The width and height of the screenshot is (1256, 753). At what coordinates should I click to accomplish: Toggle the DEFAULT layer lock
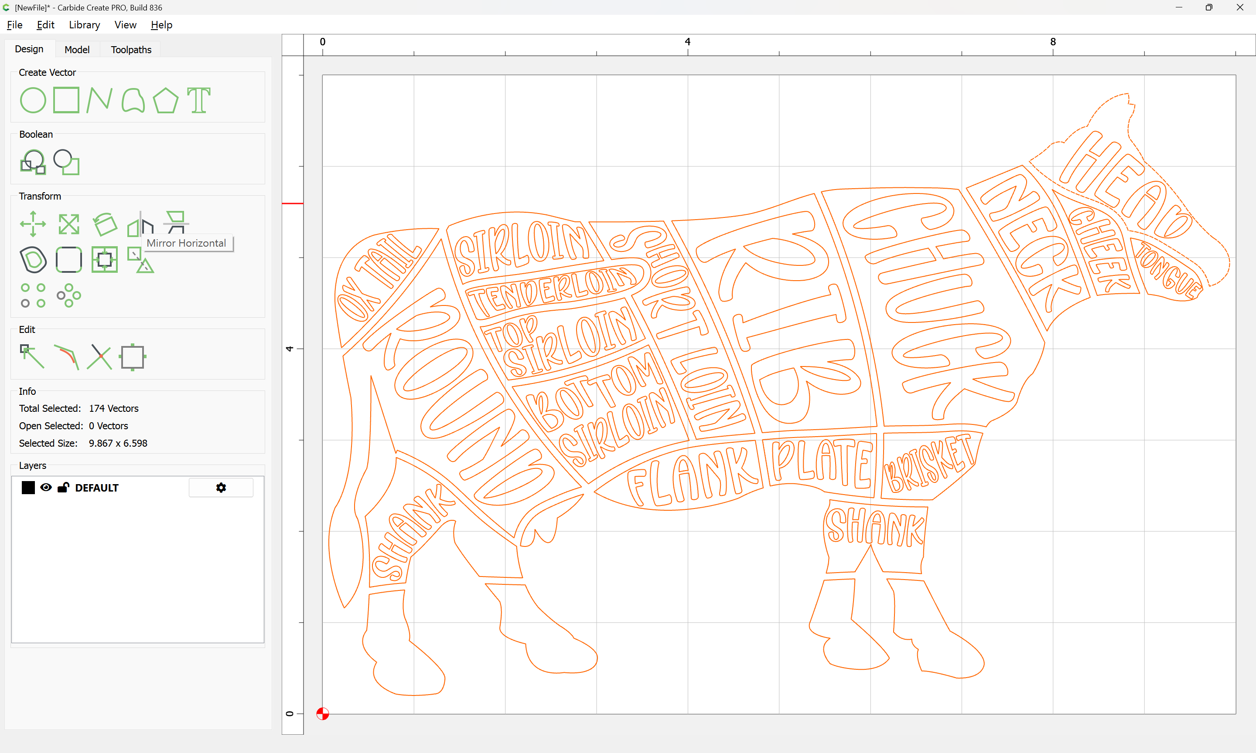click(63, 488)
